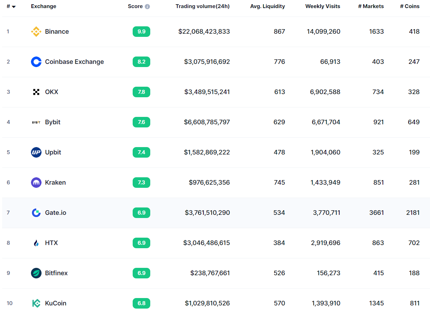Click HTX volume $3,046,486,615
The image size is (430, 317).
[x=207, y=243]
